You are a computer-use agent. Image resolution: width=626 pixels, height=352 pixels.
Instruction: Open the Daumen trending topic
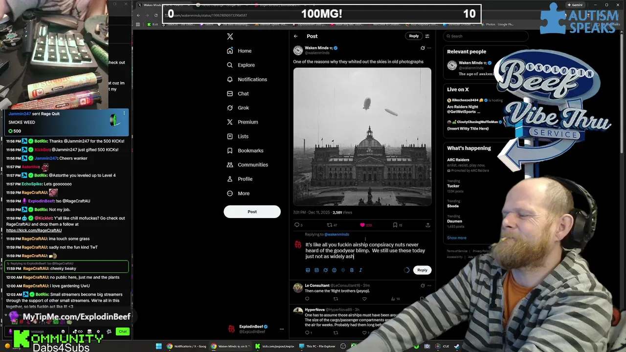click(x=454, y=221)
